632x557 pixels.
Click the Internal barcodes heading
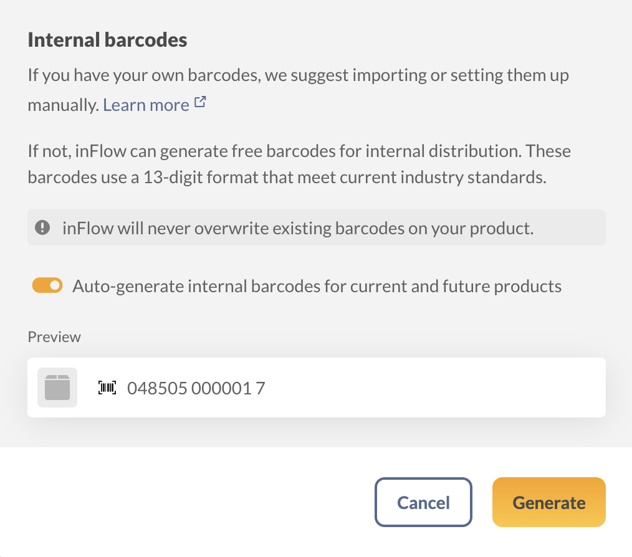107,40
